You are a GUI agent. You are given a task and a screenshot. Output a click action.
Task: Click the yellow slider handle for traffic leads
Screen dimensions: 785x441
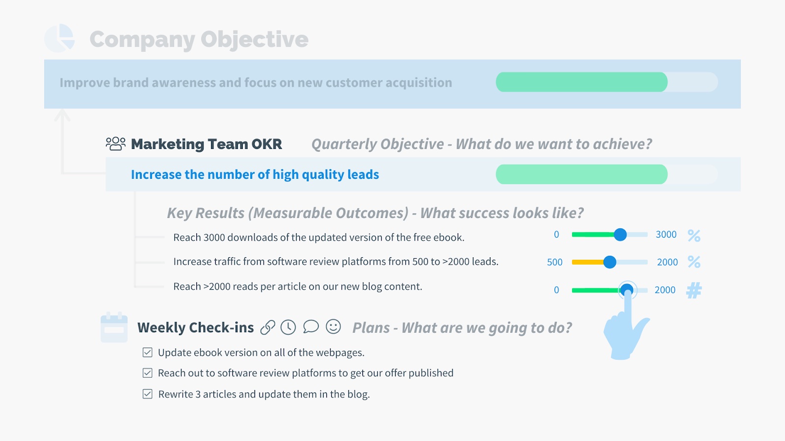[610, 262]
